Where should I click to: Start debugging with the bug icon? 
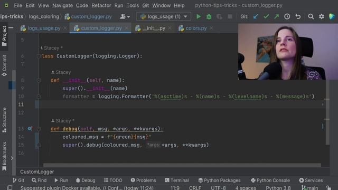click(209, 16)
